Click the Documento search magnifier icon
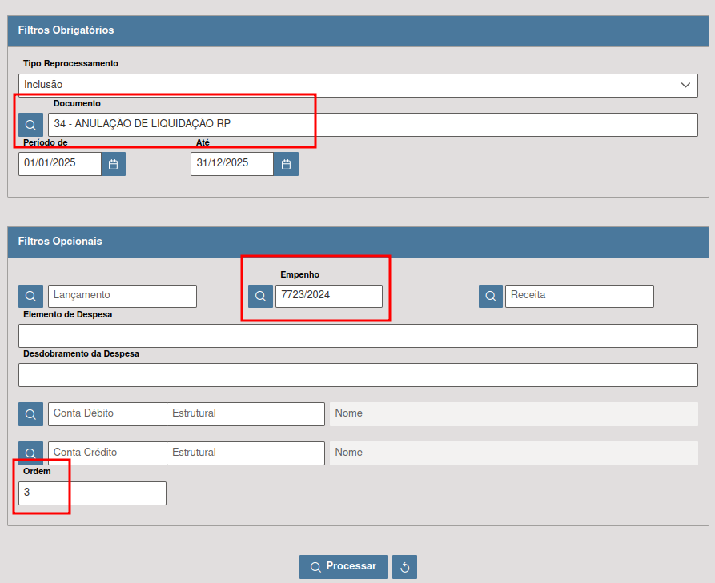Image resolution: width=715 pixels, height=583 pixels. (30, 125)
